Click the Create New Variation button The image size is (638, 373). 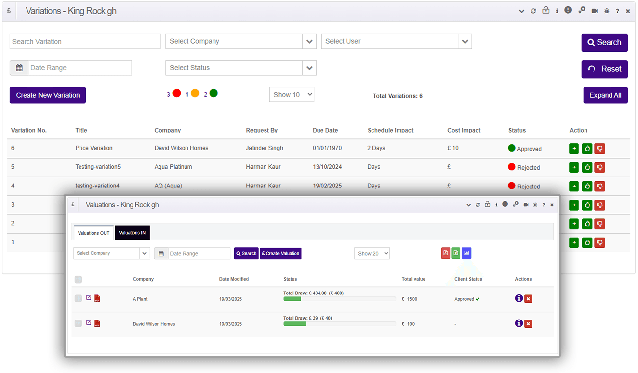[48, 95]
